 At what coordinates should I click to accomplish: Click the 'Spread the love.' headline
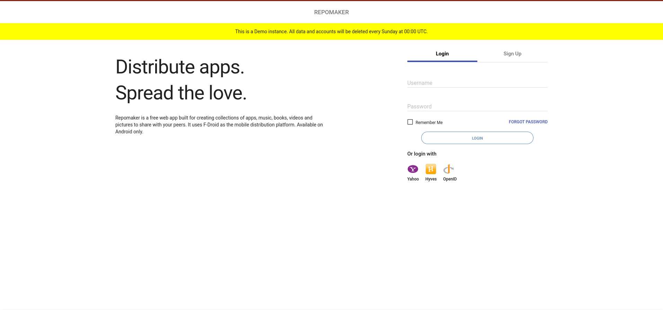(x=181, y=93)
